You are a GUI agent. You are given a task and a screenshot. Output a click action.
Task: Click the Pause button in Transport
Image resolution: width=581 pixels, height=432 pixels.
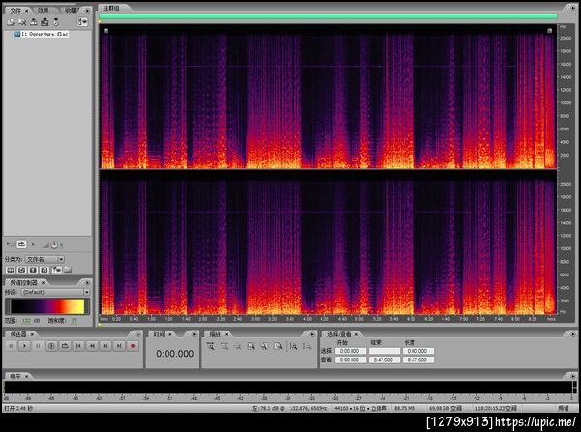click(38, 346)
